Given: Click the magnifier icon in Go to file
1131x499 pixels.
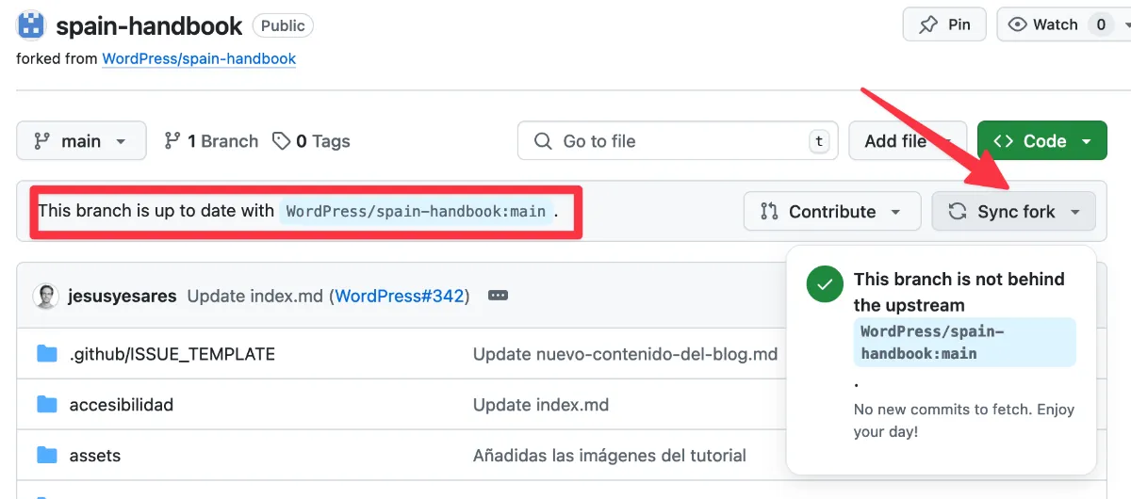Looking at the screenshot, I should [x=543, y=141].
